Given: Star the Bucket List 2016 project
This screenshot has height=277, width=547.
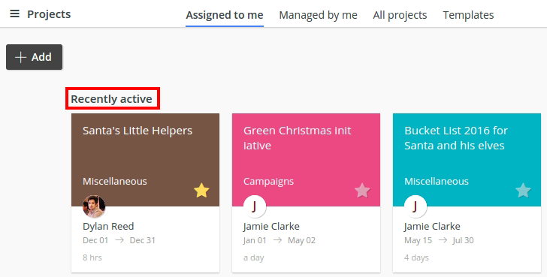Looking at the screenshot, I should pos(523,191).
